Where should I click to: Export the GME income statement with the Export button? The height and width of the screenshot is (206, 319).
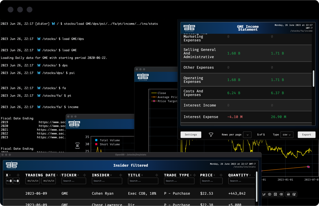click(306, 135)
